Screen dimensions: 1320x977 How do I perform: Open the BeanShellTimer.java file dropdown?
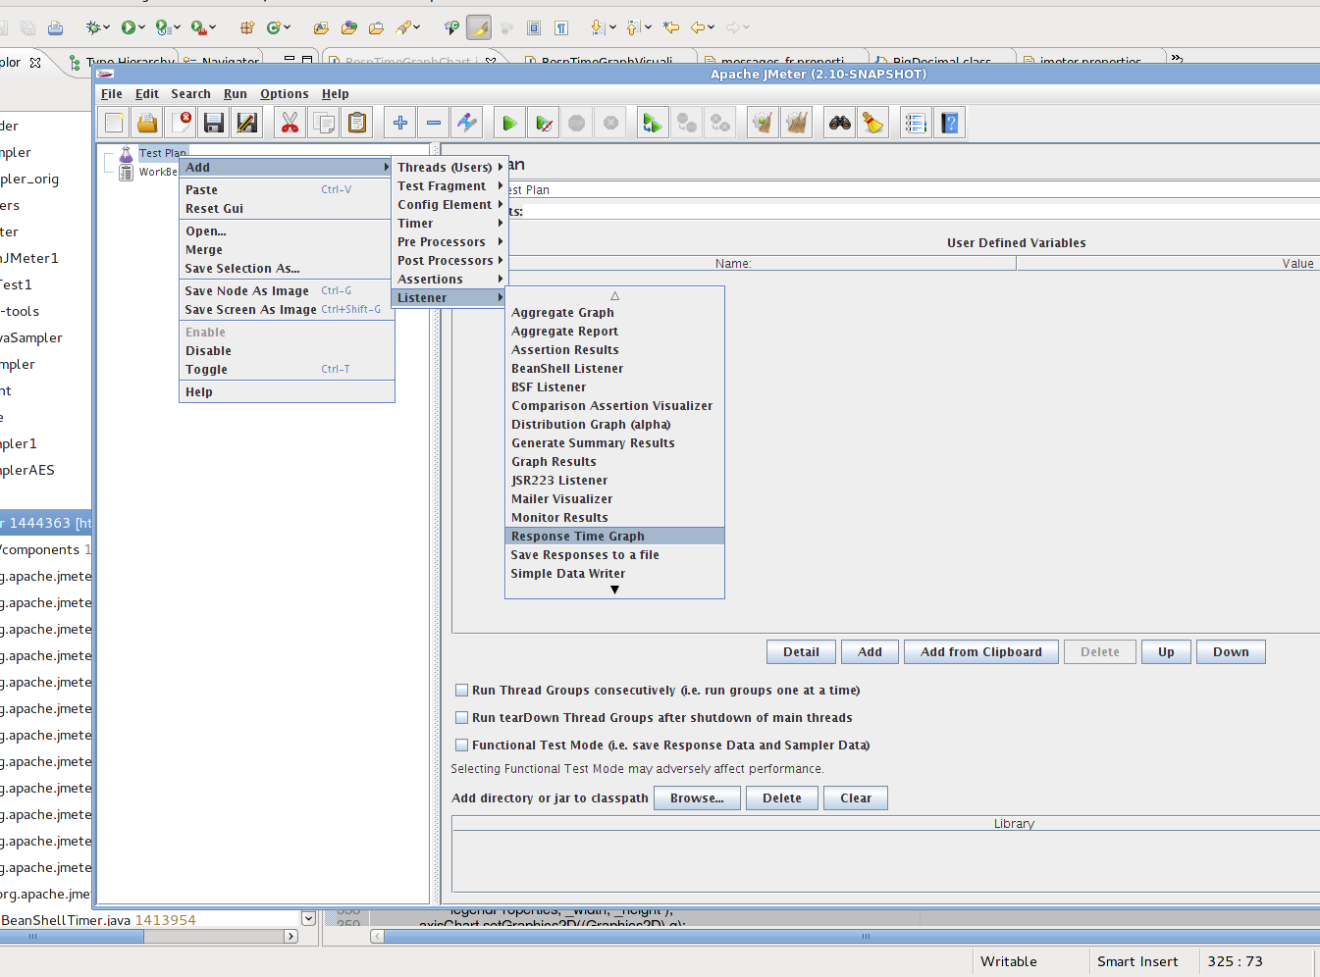pyautogui.click(x=307, y=918)
